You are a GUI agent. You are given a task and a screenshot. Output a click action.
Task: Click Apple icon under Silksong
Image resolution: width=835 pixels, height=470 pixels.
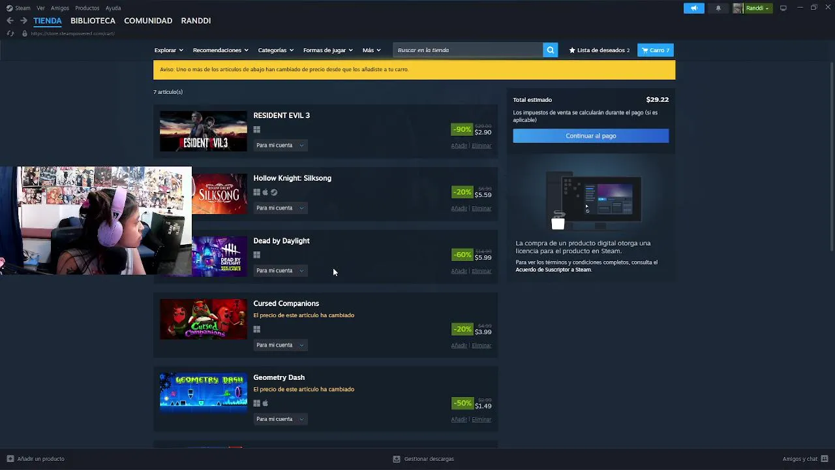(x=265, y=193)
